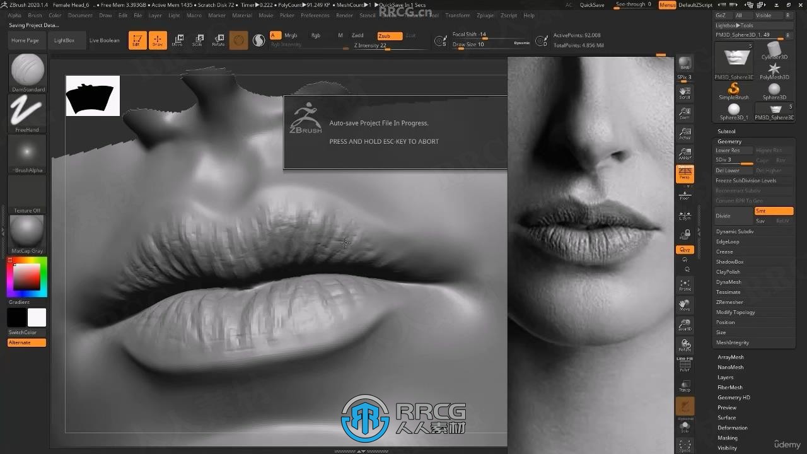The image size is (807, 454).
Task: Open LightBox browser
Action: click(x=64, y=40)
